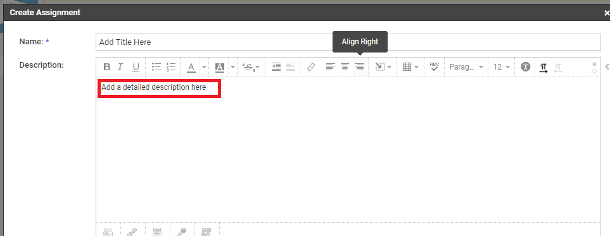The height and width of the screenshot is (236, 610).
Task: Decrease paragraph indent
Action: [x=291, y=67]
